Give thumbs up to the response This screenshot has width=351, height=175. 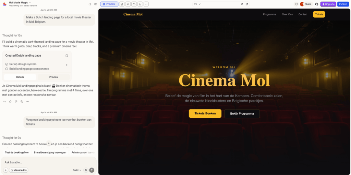coord(10,102)
